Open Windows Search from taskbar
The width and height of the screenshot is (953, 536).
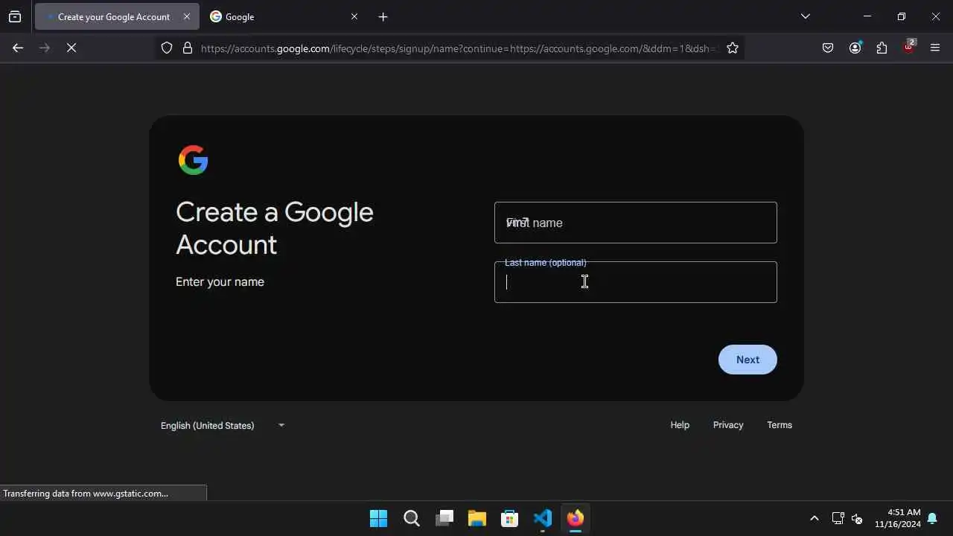tap(412, 518)
